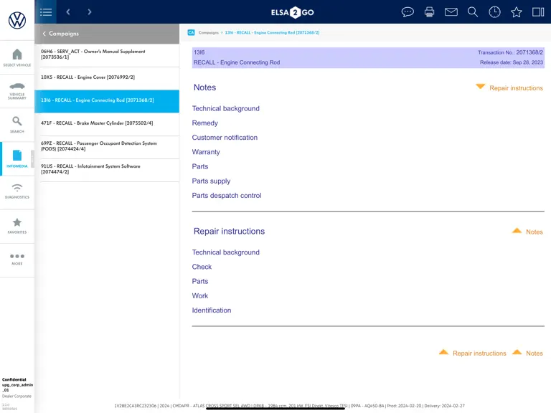Image resolution: width=551 pixels, height=413 pixels.
Task: Select 91US Infotainment System Software recall
Action: pyautogui.click(x=107, y=169)
